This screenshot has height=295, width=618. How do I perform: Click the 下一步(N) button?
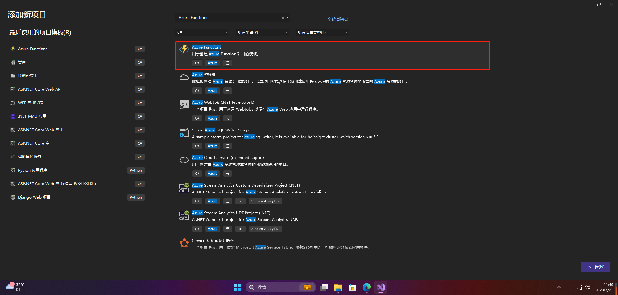point(595,267)
